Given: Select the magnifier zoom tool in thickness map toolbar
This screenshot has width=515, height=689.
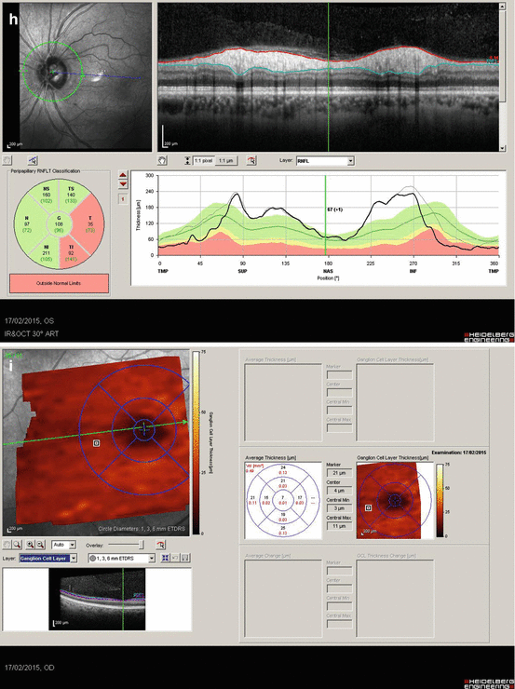Looking at the screenshot, I should pyautogui.click(x=17, y=545).
